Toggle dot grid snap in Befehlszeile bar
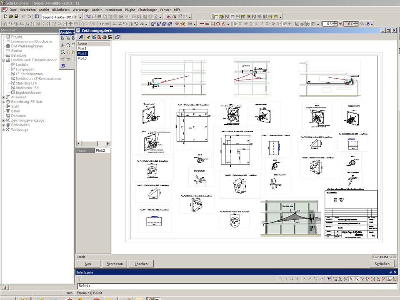Screen dimensions: 400x300 pos(335,279)
